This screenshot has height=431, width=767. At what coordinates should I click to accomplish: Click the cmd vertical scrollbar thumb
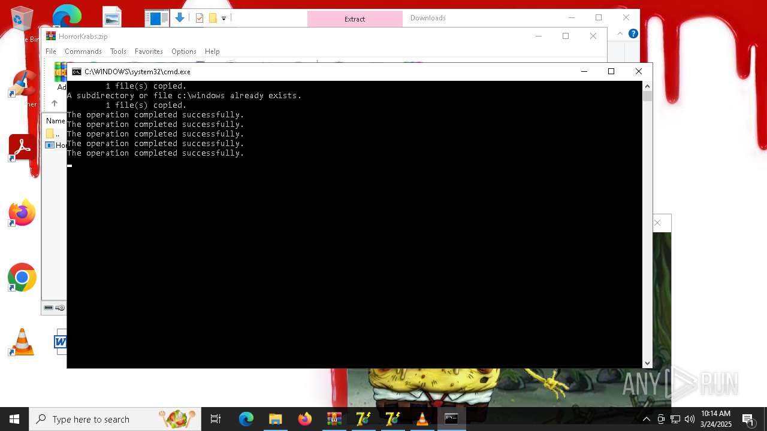tap(647, 96)
